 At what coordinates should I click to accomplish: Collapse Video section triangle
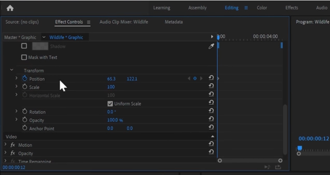(212, 137)
